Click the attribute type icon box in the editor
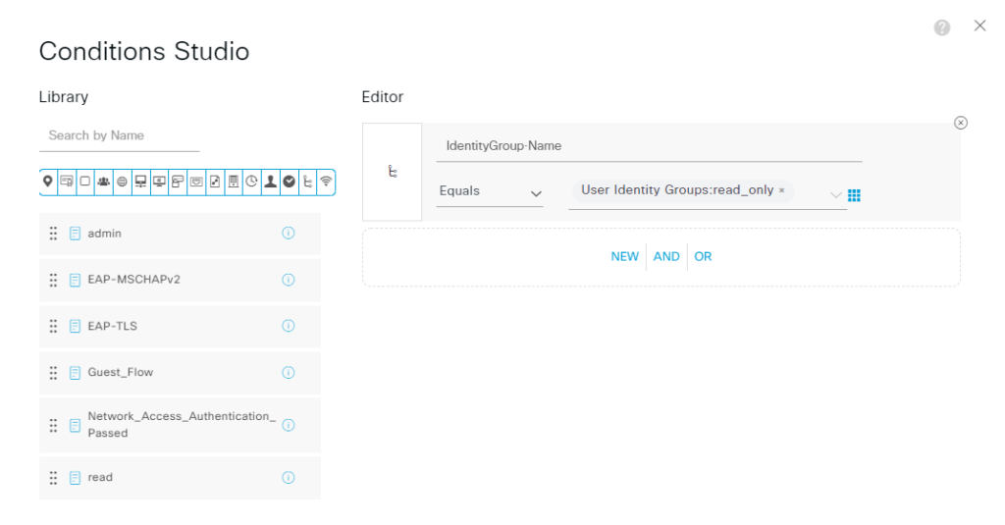1005x525 pixels. (392, 172)
